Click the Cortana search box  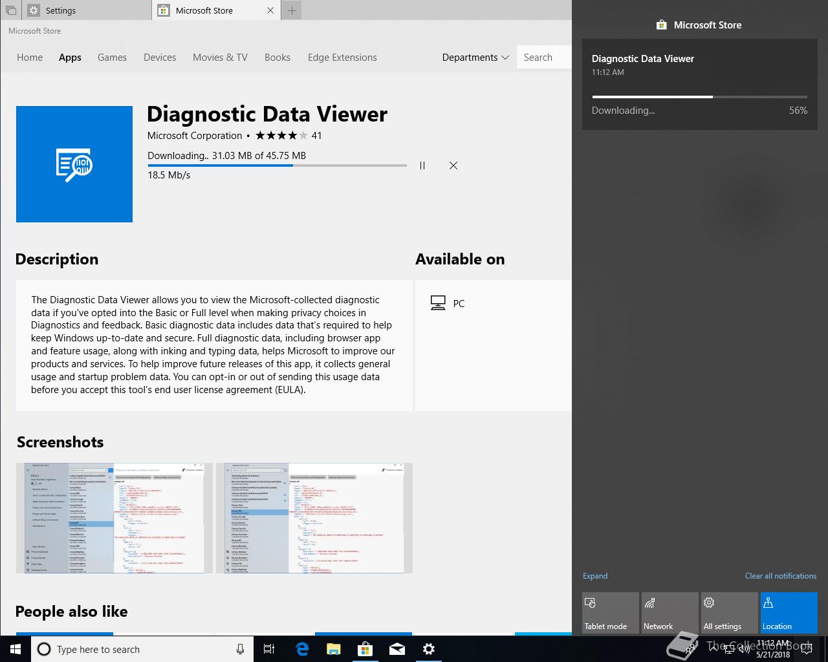coord(142,649)
